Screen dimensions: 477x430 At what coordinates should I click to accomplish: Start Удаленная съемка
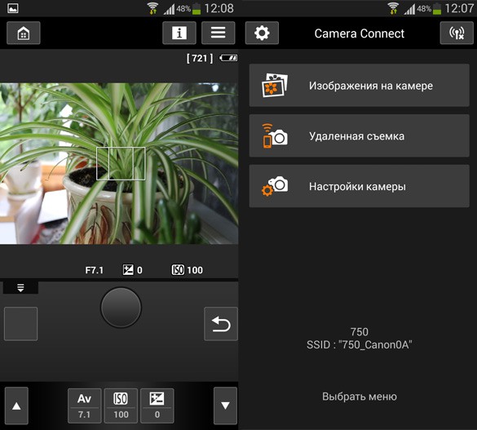[360, 136]
